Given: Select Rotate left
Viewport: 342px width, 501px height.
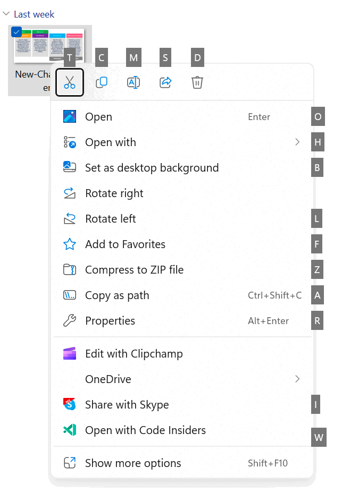Looking at the screenshot, I should (111, 219).
